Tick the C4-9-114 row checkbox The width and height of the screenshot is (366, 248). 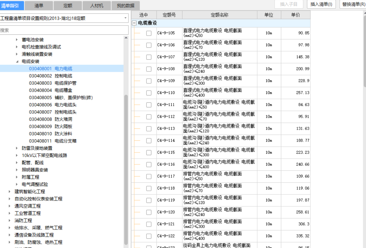click(x=149, y=141)
